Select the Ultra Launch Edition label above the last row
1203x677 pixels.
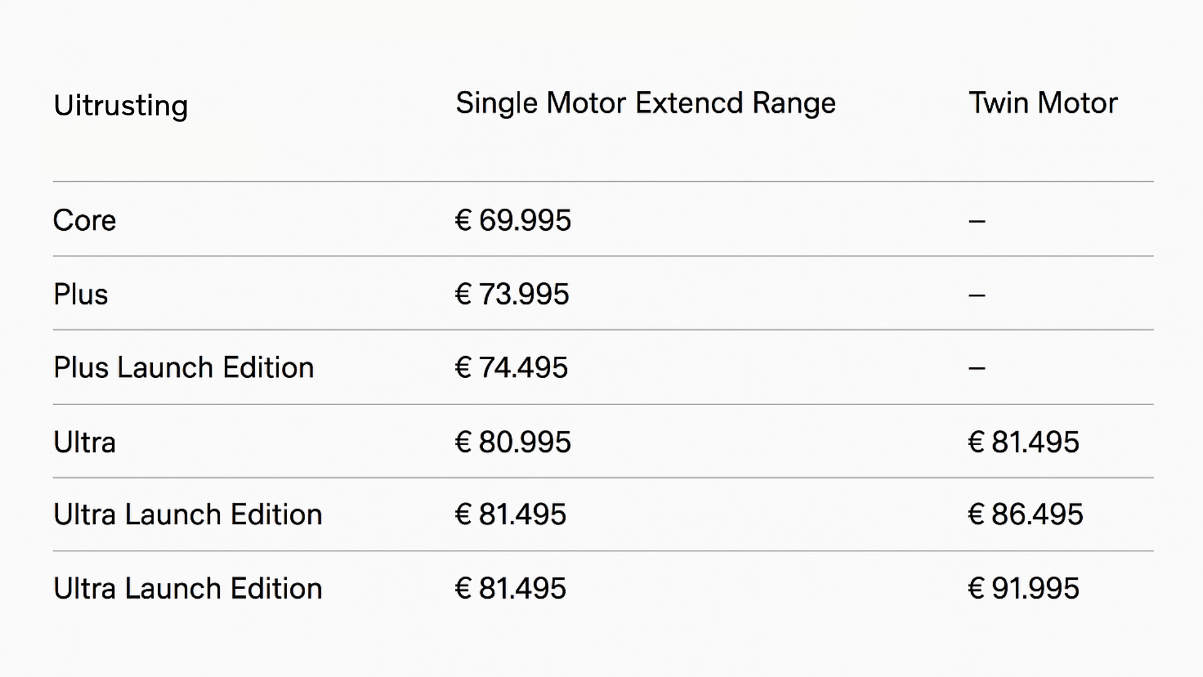(188, 515)
